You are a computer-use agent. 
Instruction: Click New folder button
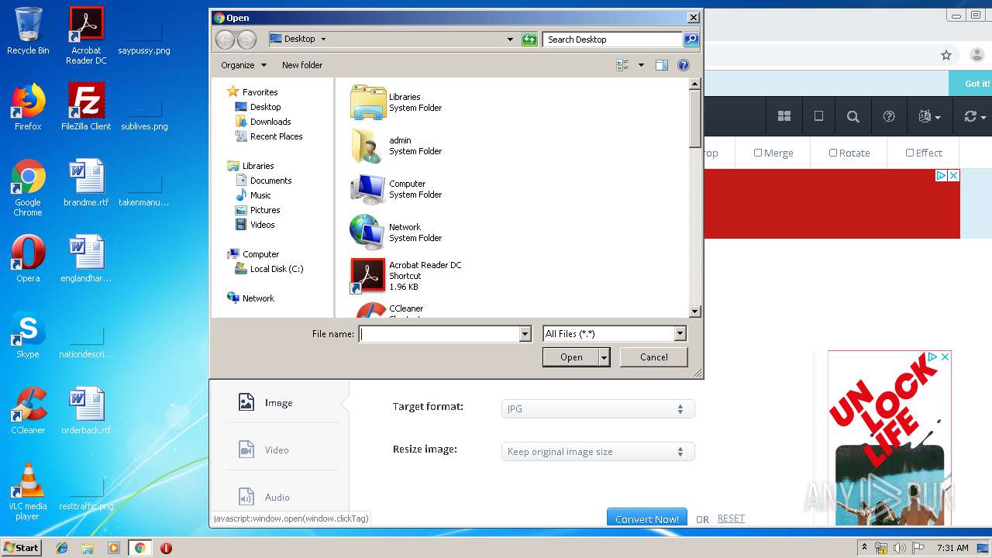click(x=302, y=65)
